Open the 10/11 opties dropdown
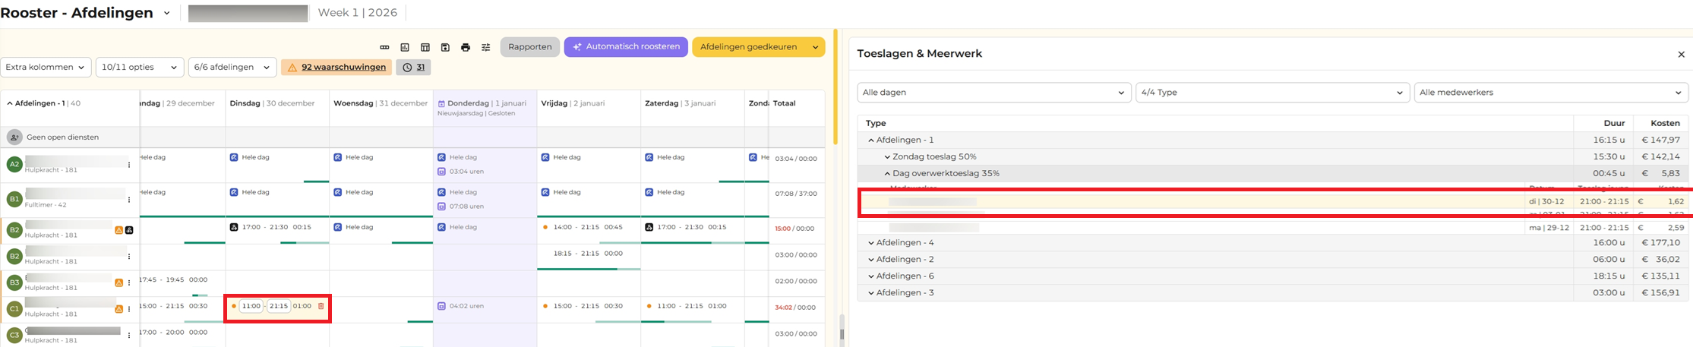The height and width of the screenshot is (347, 1693). coord(140,68)
